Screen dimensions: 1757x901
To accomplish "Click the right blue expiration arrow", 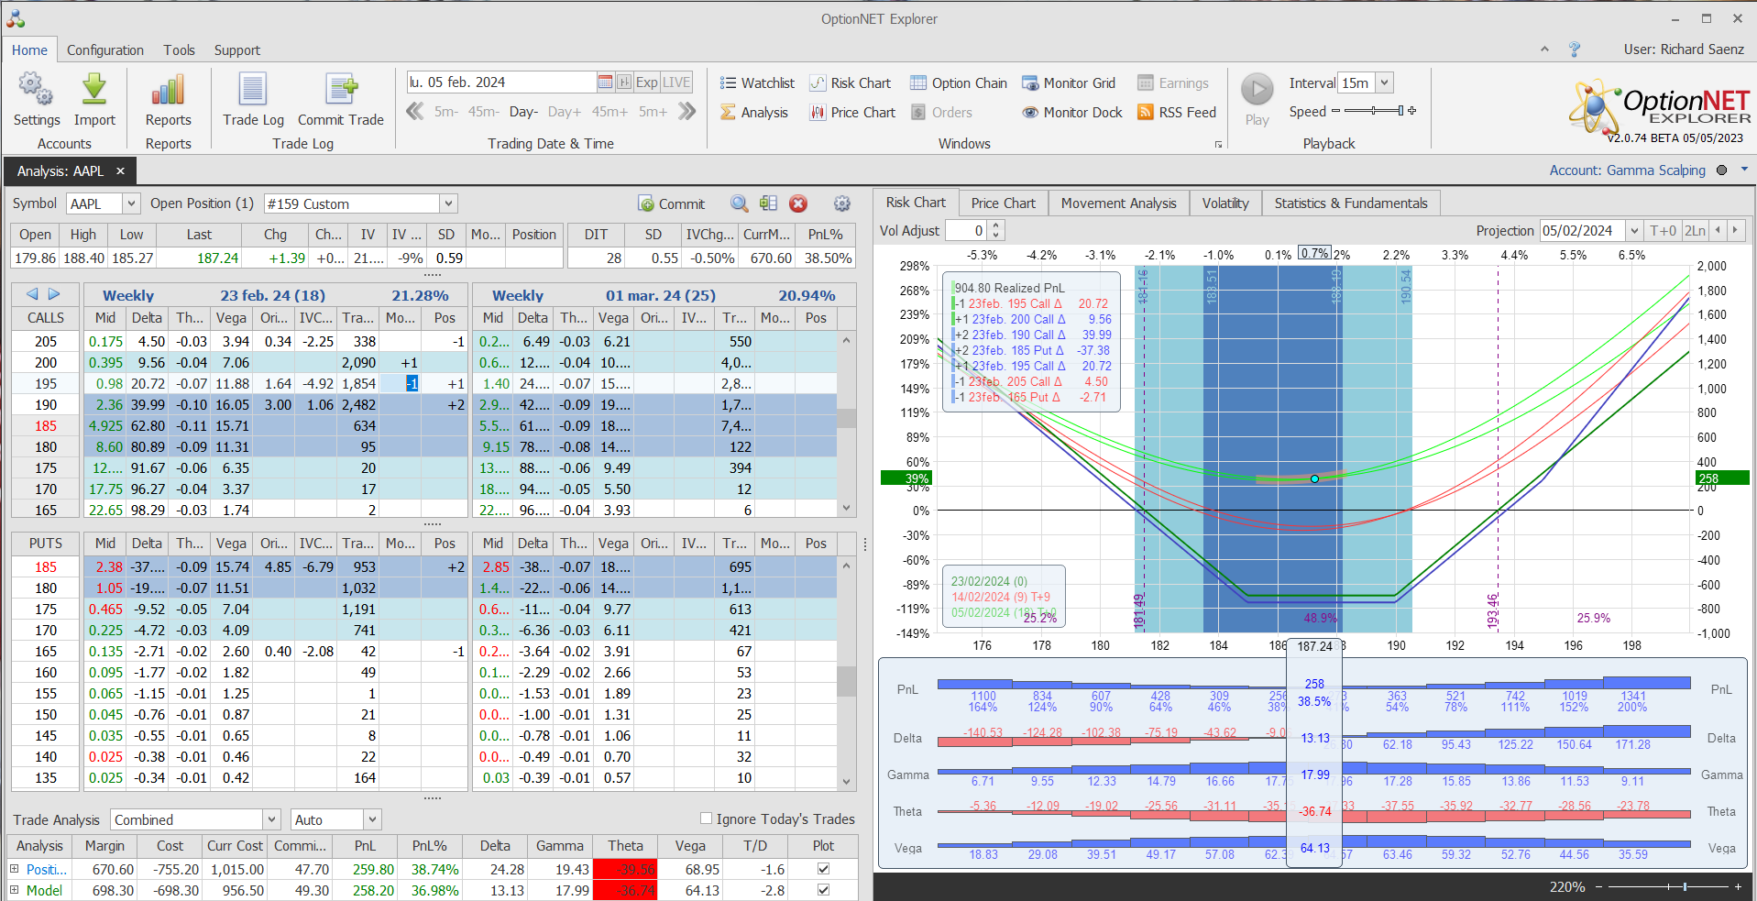I will coord(54,294).
